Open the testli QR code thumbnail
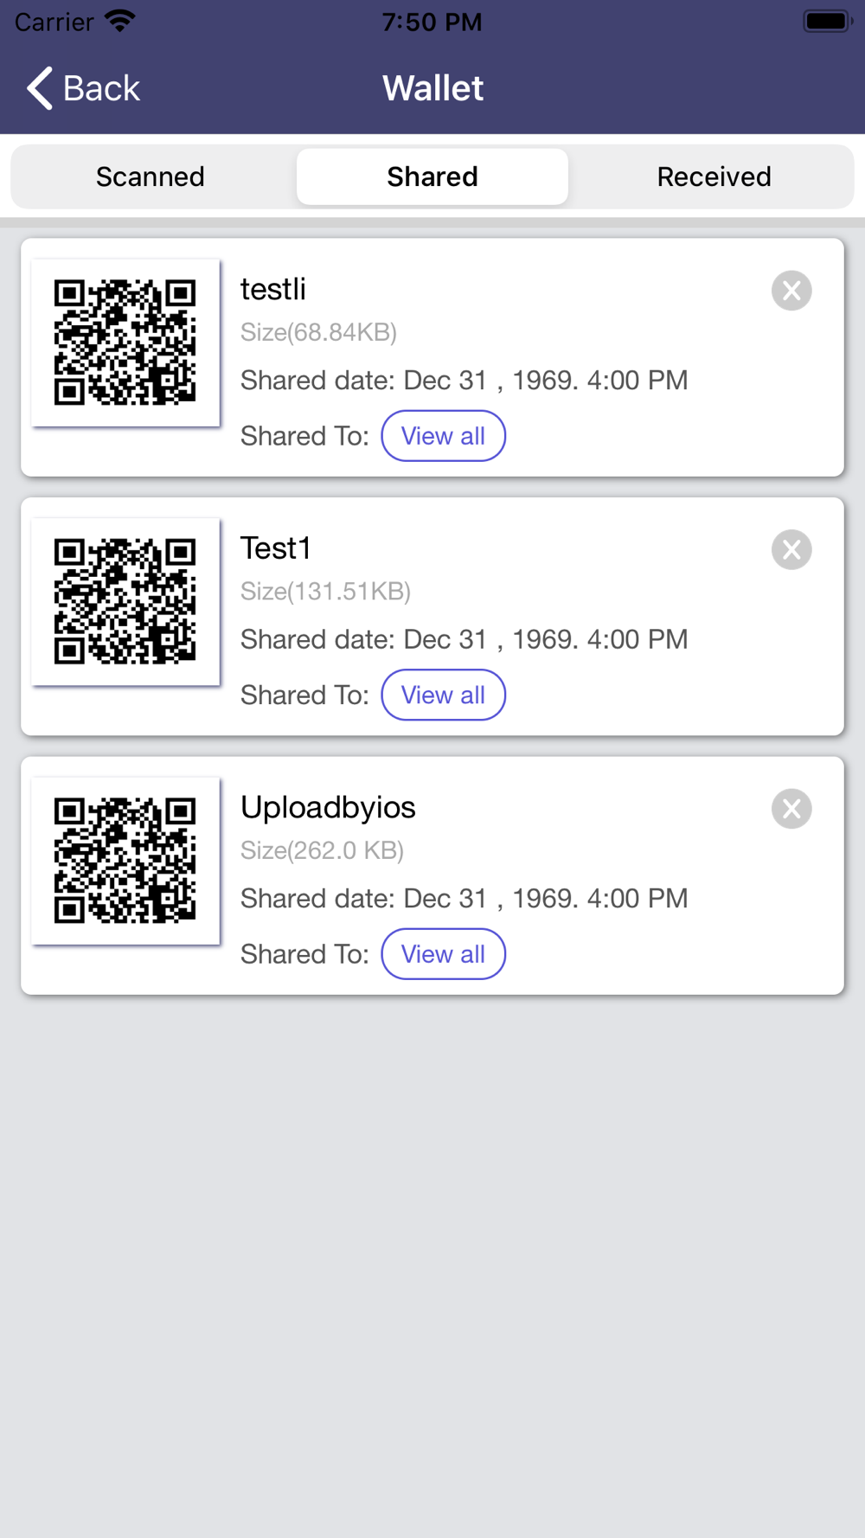This screenshot has width=865, height=1538. 125,343
